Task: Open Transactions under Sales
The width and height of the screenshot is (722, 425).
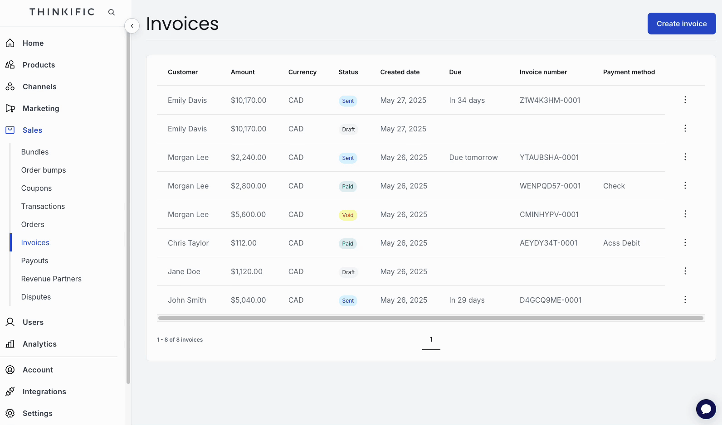Action: click(43, 206)
